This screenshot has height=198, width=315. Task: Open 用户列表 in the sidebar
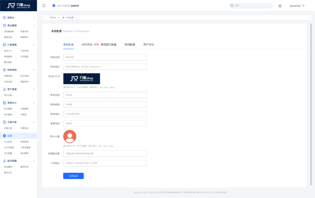pyautogui.click(x=8, y=95)
